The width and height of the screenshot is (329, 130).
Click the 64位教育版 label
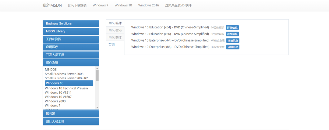(x=218, y=27)
